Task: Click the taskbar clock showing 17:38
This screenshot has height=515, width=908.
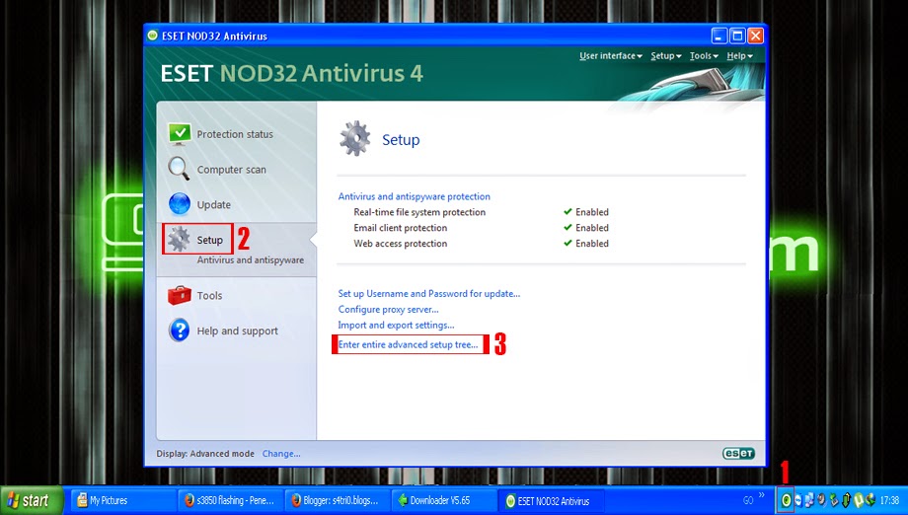Action: click(x=890, y=500)
